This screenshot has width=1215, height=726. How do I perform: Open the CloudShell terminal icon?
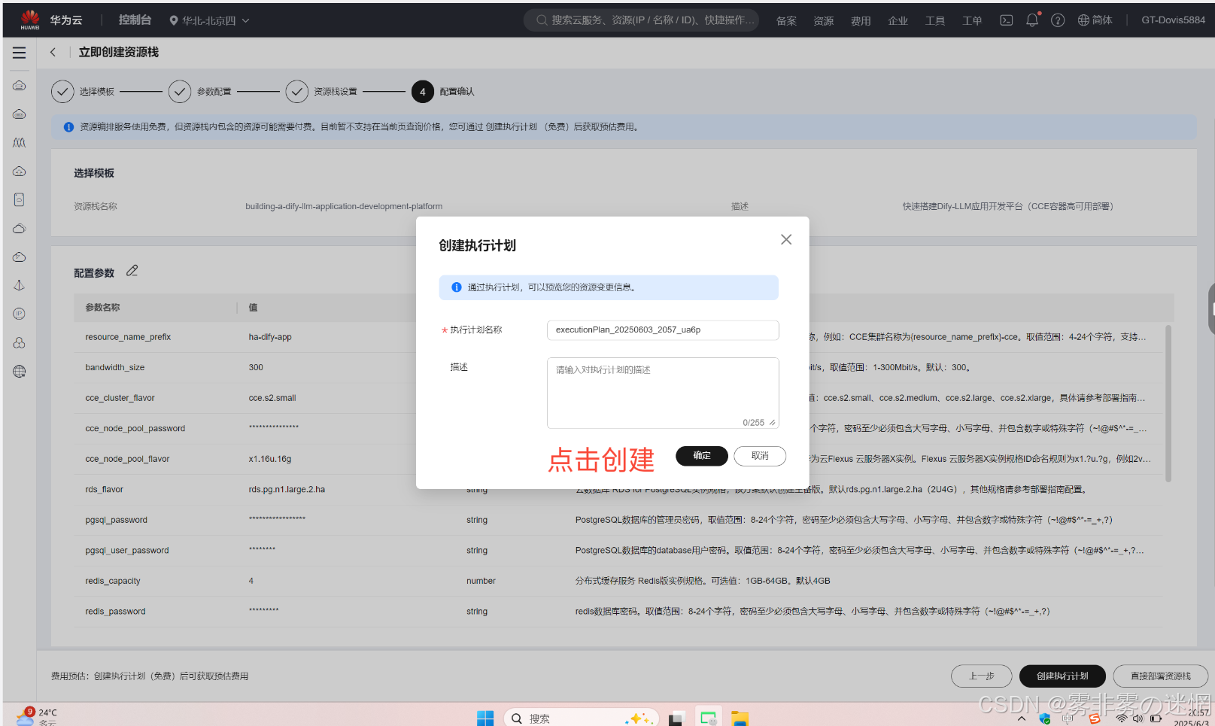click(x=1007, y=20)
